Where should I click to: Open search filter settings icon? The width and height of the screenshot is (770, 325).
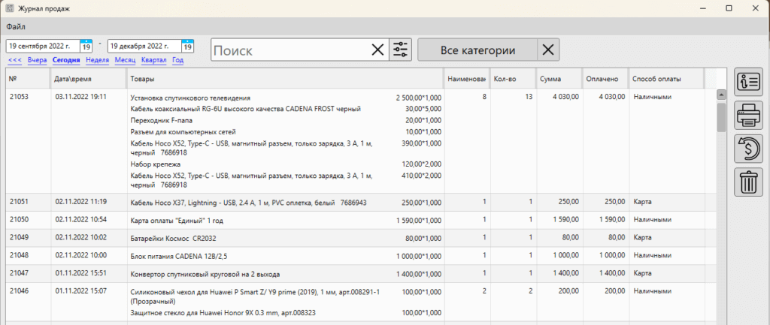pyautogui.click(x=401, y=50)
